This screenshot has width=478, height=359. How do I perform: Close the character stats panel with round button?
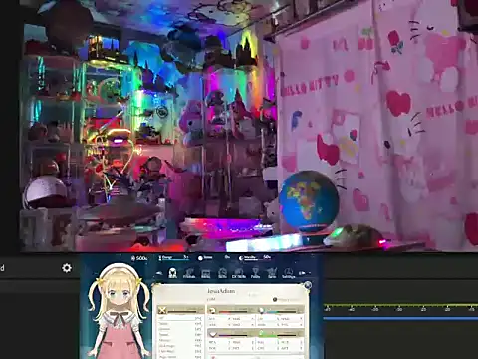pos(308,285)
